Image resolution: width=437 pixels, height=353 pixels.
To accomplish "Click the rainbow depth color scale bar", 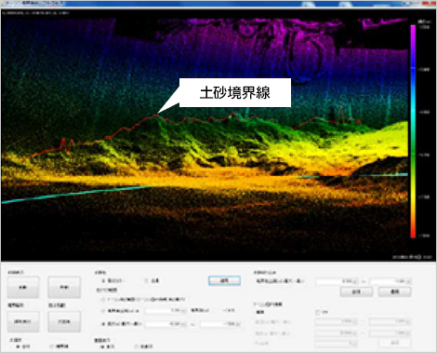I will click(x=413, y=131).
